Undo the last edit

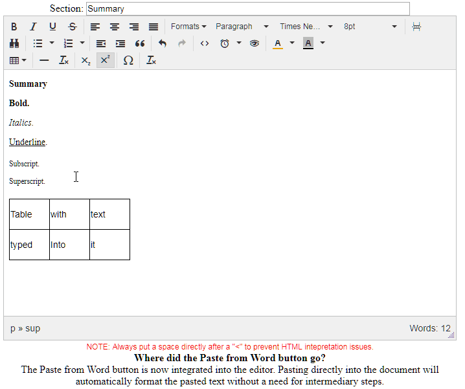[x=163, y=43]
